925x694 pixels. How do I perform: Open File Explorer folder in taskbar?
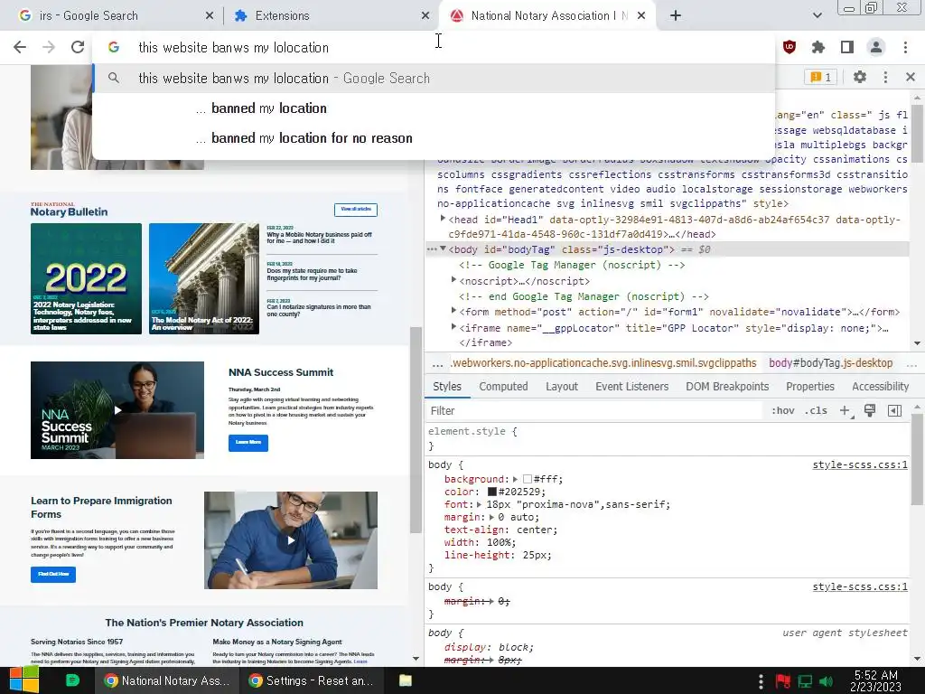[406, 680]
